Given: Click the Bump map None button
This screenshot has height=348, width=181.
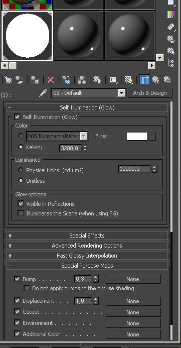Looking at the screenshot, I should 133,279.
